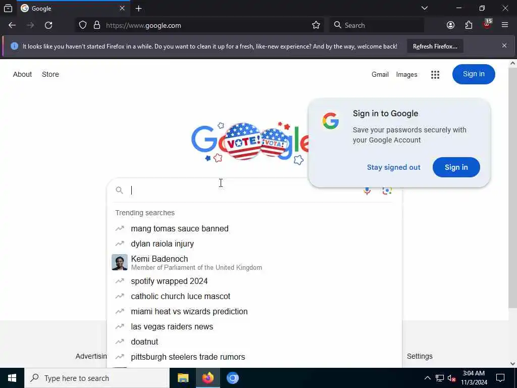Viewport: 517px width, 388px height.
Task: Click the taskbar Type here to search box
Action: pyautogui.click(x=97, y=378)
